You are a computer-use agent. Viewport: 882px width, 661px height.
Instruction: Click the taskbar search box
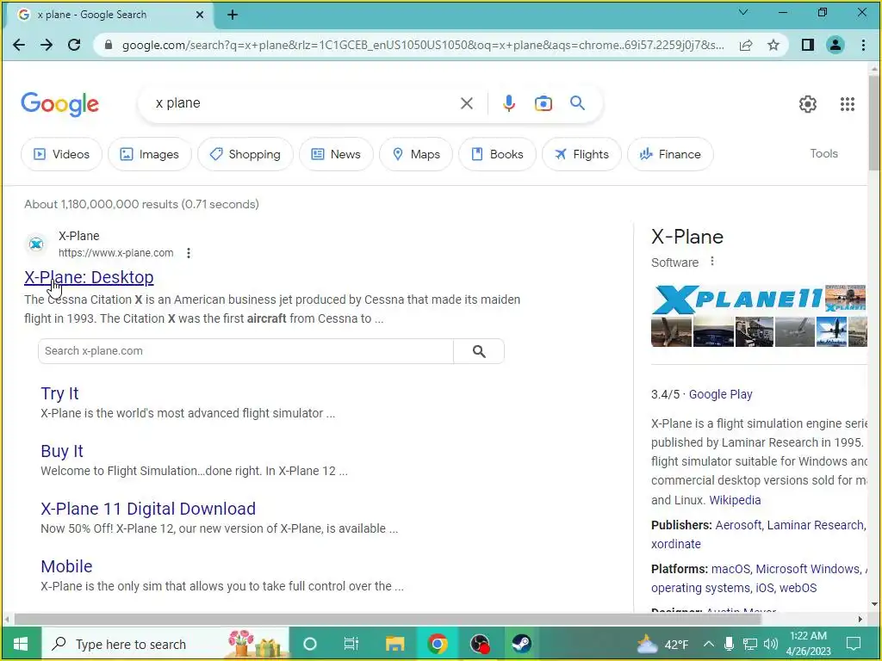165,644
